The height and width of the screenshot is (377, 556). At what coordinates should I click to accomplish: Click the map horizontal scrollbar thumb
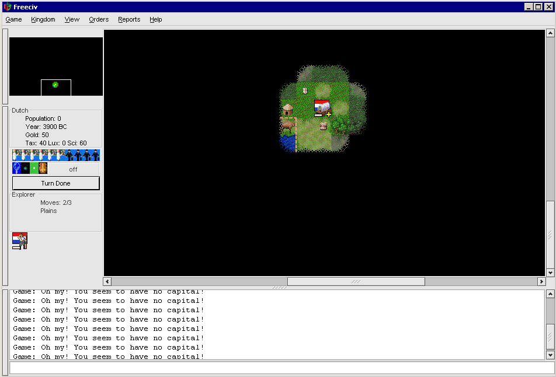(356, 282)
